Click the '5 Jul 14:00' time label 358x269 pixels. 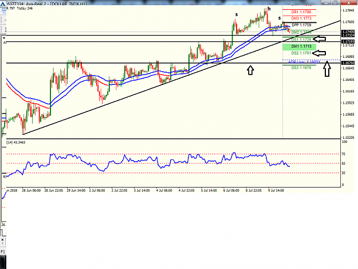click(x=209, y=190)
